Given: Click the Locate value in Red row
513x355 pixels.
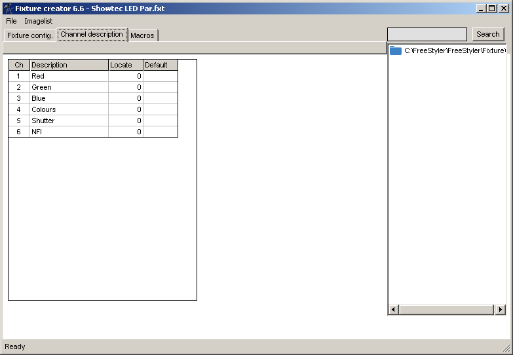Looking at the screenshot, I should pyautogui.click(x=126, y=76).
